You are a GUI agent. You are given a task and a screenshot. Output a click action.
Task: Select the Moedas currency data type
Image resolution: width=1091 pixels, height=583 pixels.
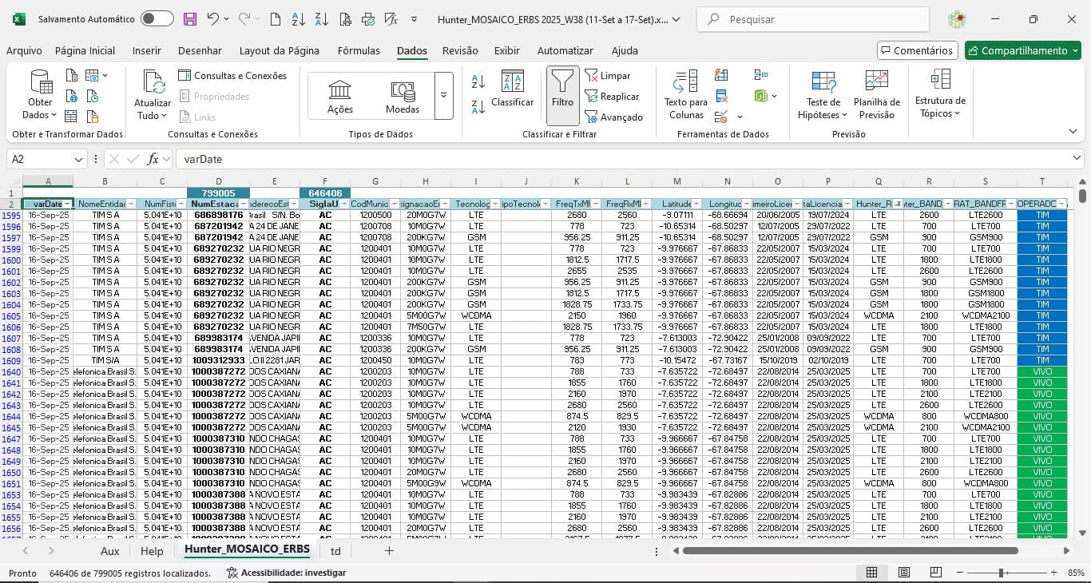[x=402, y=96]
